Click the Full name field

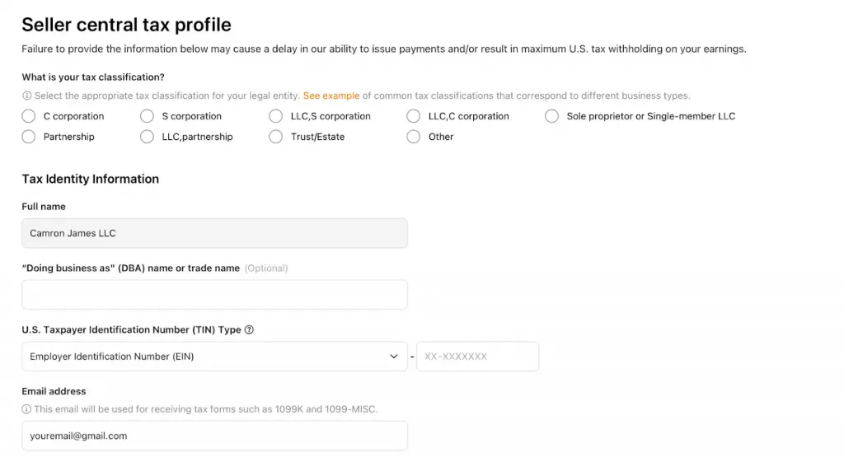pos(215,233)
